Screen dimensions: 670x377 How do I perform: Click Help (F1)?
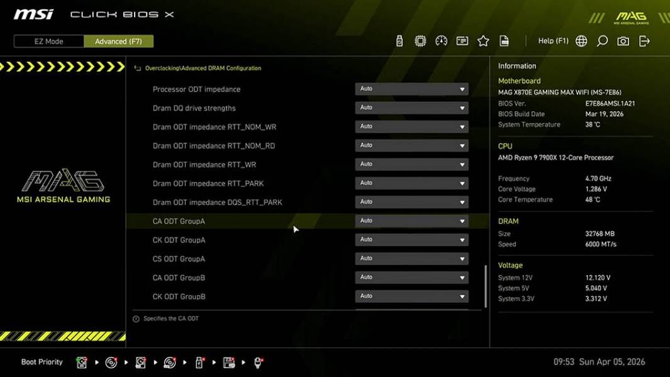pos(552,40)
